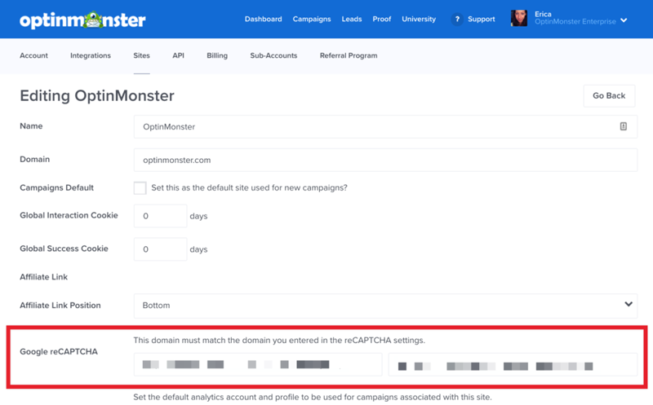Focus the Name input field
This screenshot has height=405, width=653.
click(385, 127)
